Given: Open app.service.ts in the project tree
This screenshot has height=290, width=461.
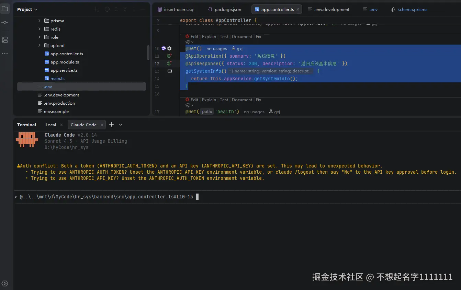Looking at the screenshot, I should click(x=64, y=70).
